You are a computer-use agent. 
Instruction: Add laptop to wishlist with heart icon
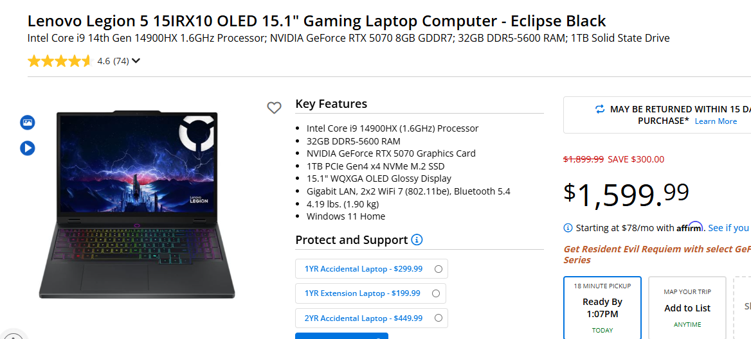point(274,108)
